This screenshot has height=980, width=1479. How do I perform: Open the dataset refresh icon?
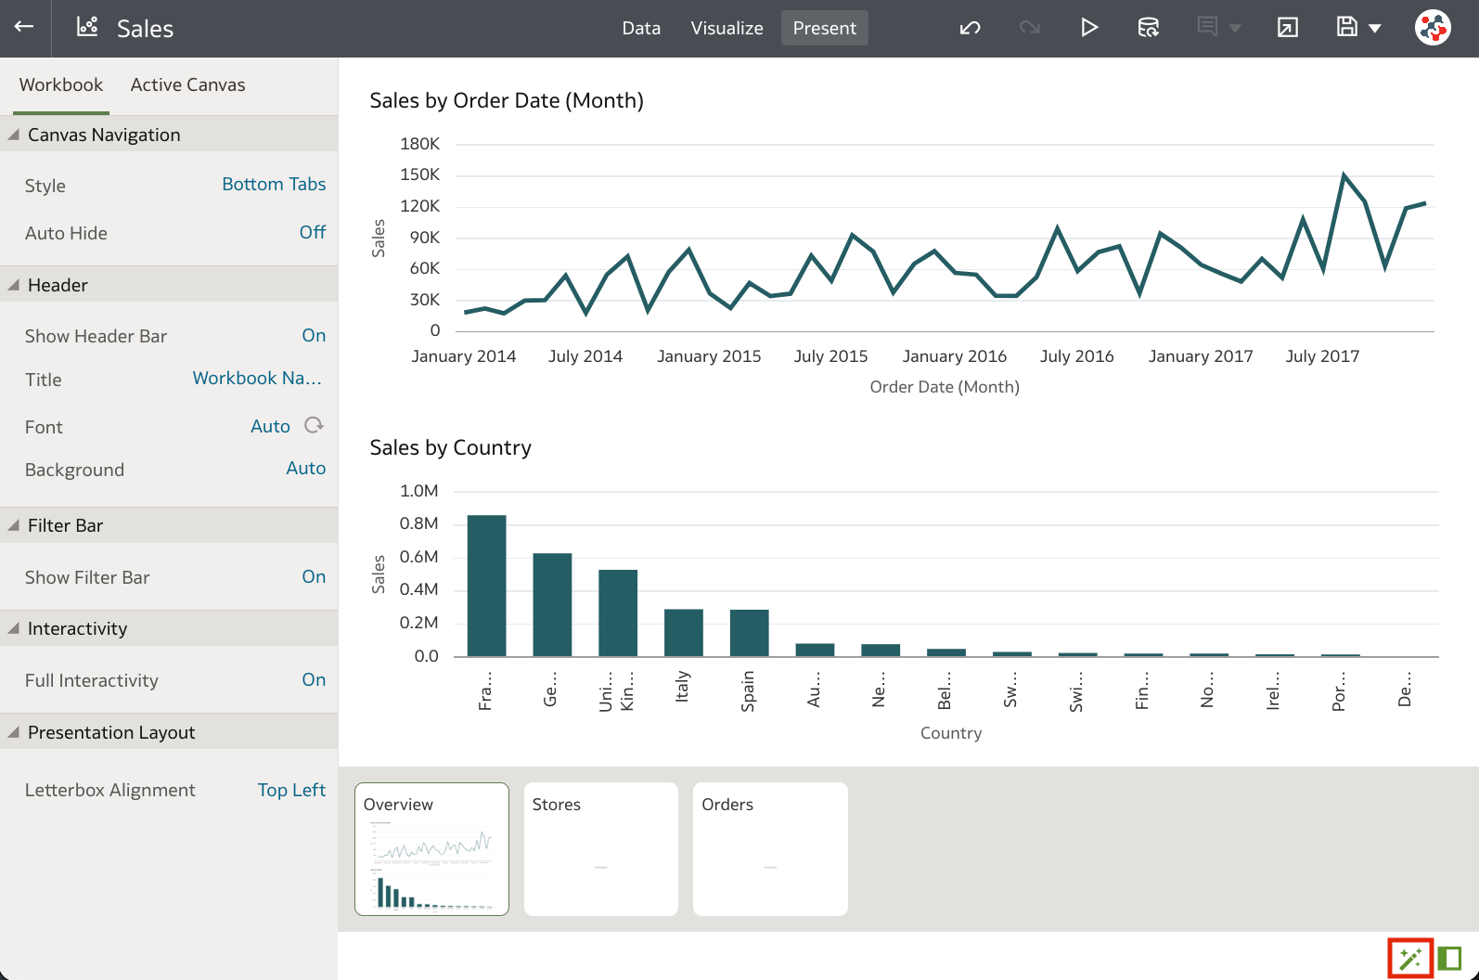coord(1149,28)
